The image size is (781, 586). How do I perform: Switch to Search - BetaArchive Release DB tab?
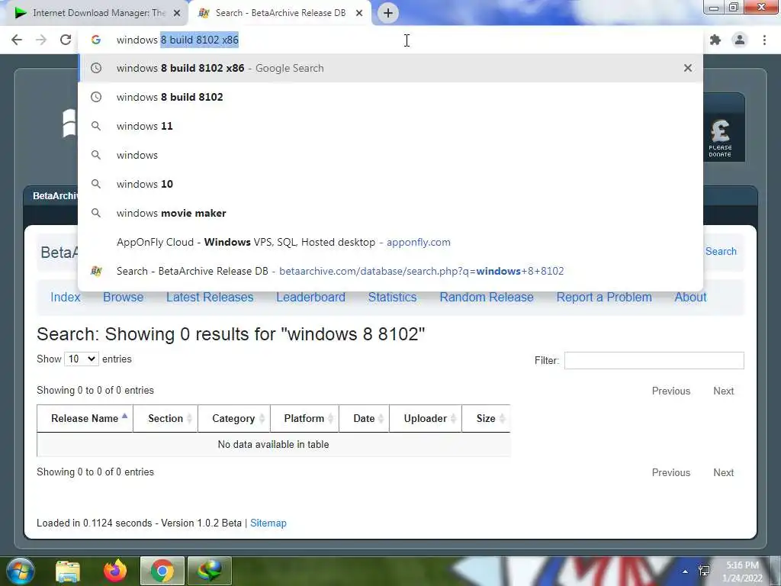[280, 13]
